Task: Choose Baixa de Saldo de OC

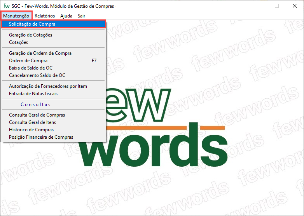Action: 53,68
